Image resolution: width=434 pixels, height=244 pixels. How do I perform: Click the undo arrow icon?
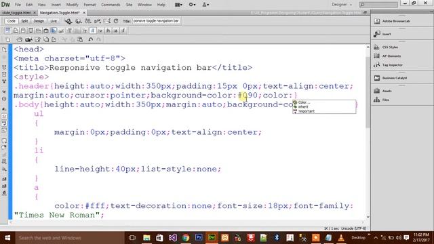[x=90, y=39]
